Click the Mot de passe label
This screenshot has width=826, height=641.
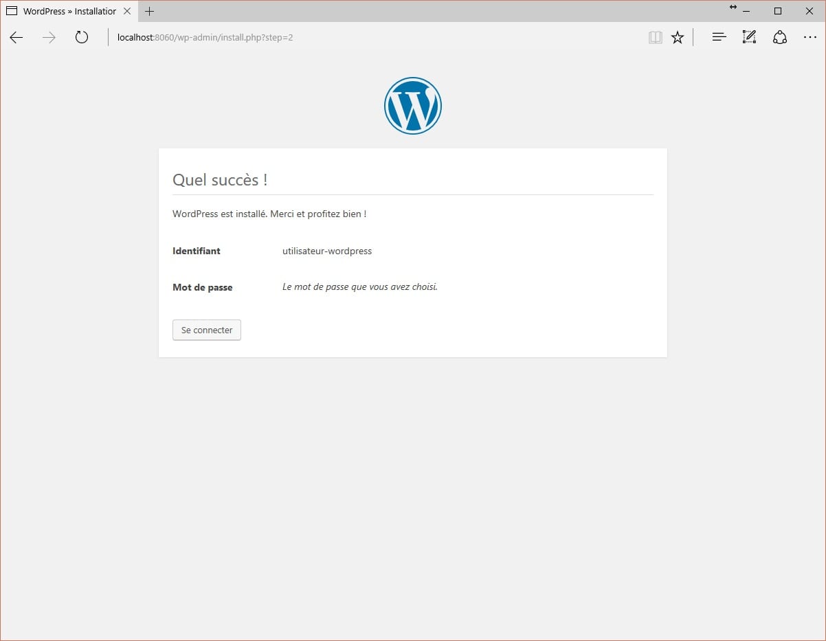[203, 287]
